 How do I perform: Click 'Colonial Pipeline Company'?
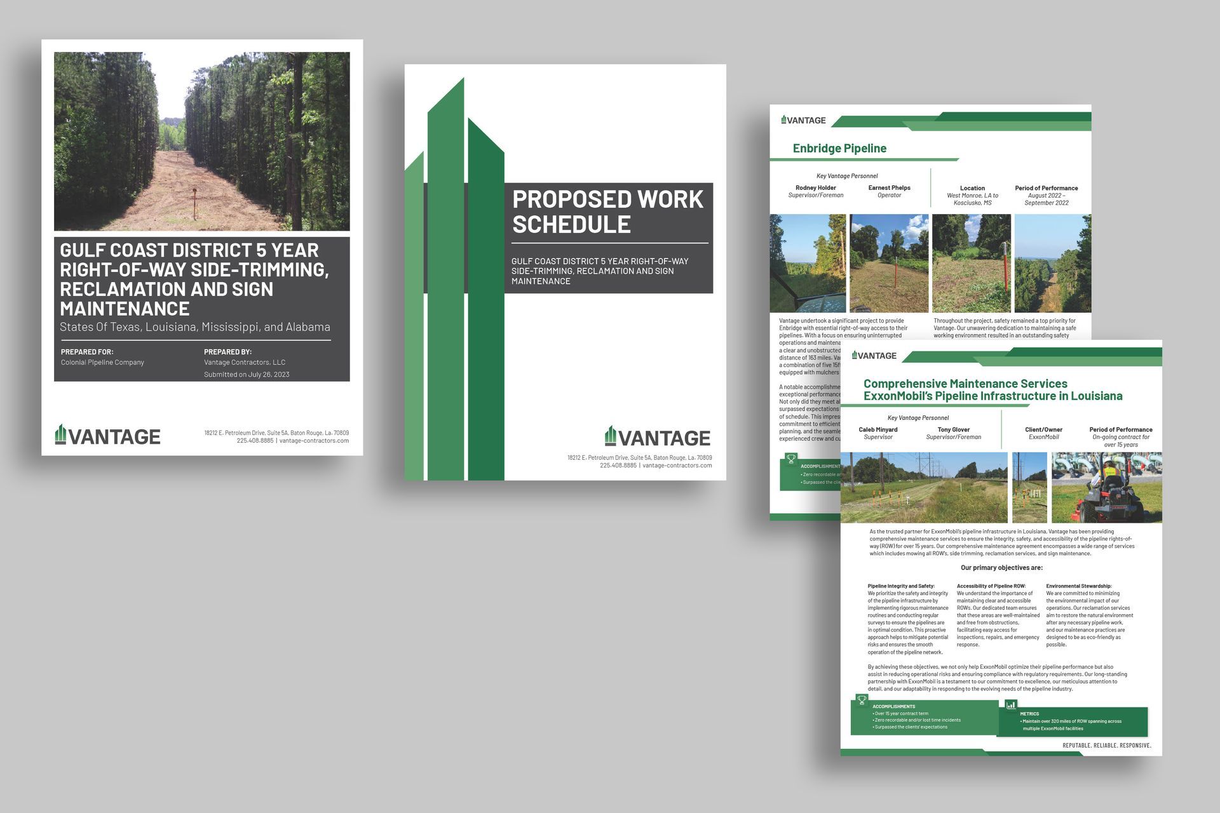tap(102, 363)
